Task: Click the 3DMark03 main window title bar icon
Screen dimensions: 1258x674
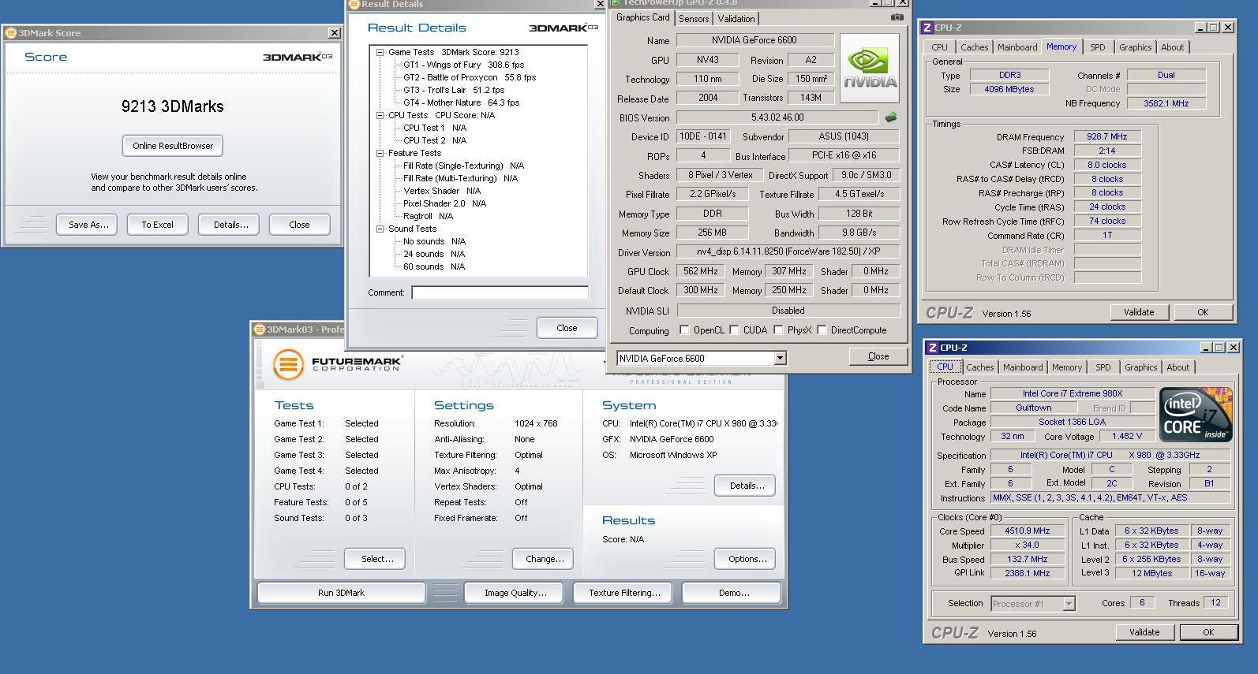Action: (x=260, y=330)
